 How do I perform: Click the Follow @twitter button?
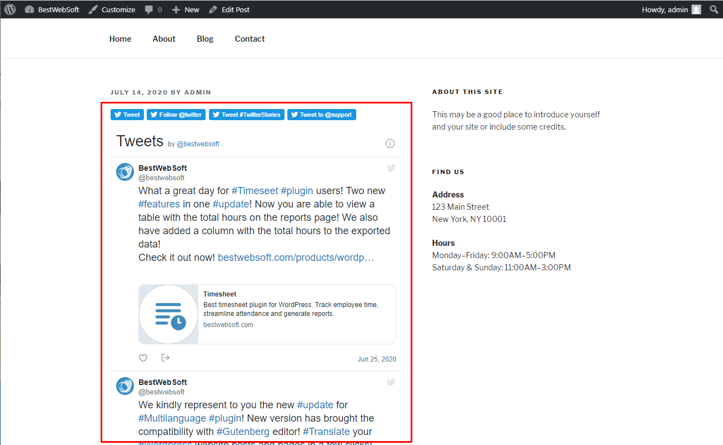tap(176, 115)
